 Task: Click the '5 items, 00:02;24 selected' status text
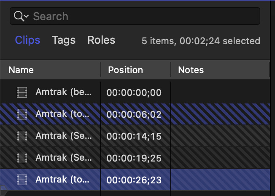[x=200, y=41]
